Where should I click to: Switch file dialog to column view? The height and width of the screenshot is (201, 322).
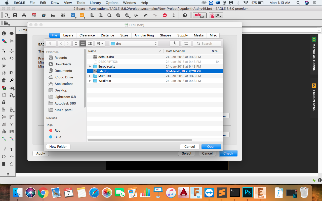[x=90, y=43]
